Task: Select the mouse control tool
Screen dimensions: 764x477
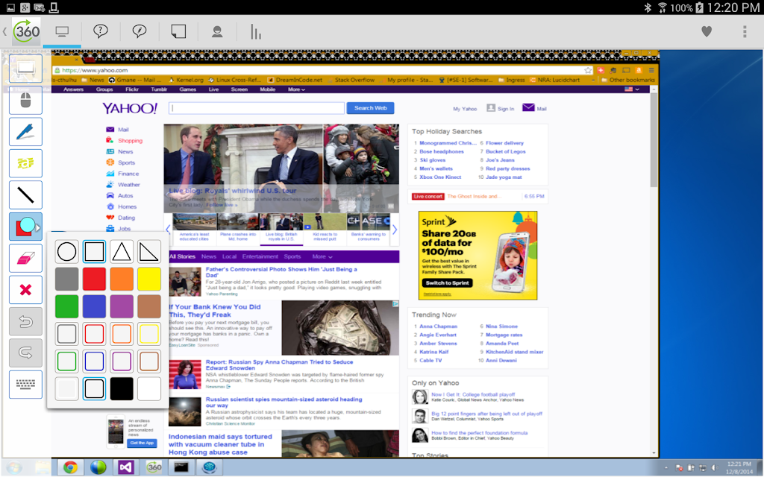Action: click(25, 101)
